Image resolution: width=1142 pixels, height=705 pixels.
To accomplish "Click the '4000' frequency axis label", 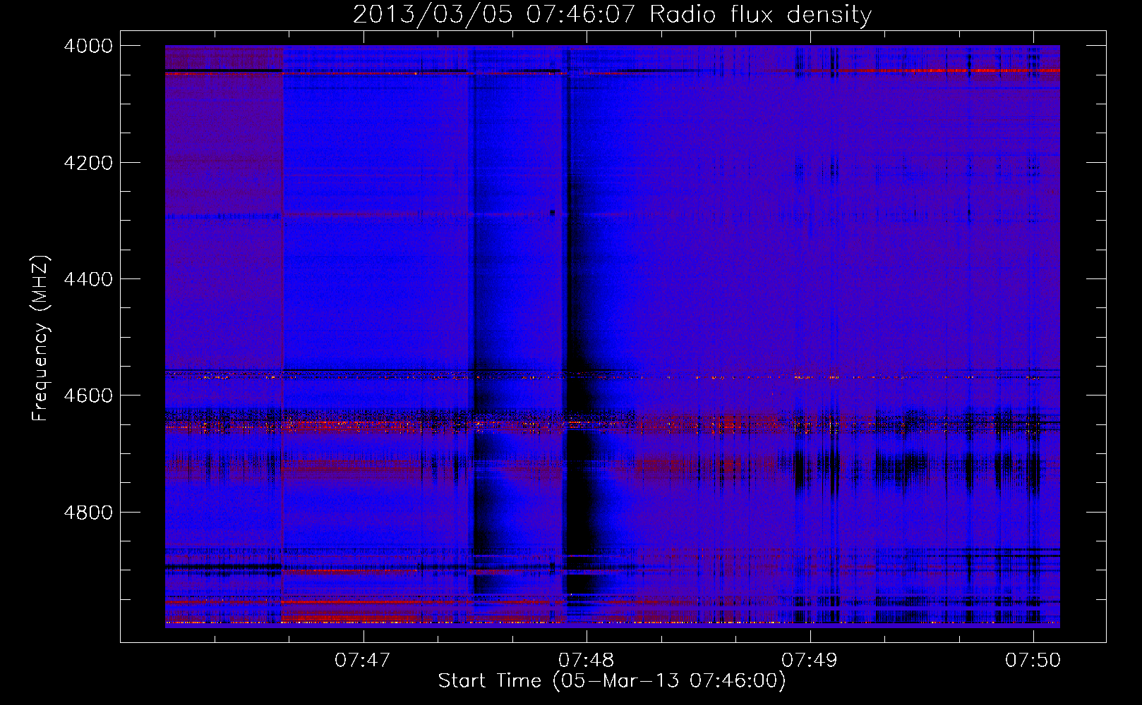I will [x=88, y=46].
